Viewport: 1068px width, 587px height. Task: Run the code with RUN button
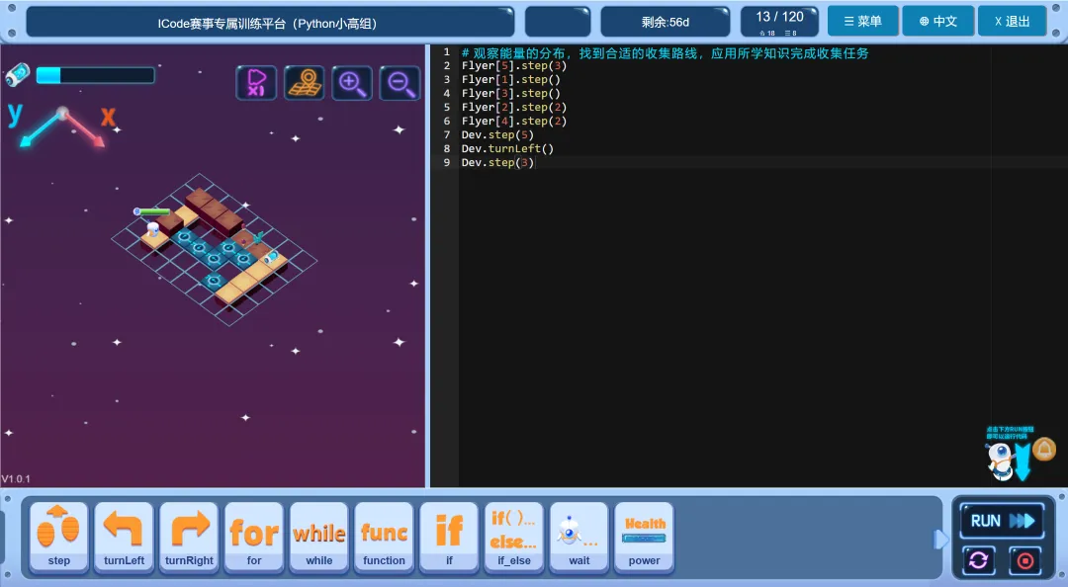coord(1002,521)
